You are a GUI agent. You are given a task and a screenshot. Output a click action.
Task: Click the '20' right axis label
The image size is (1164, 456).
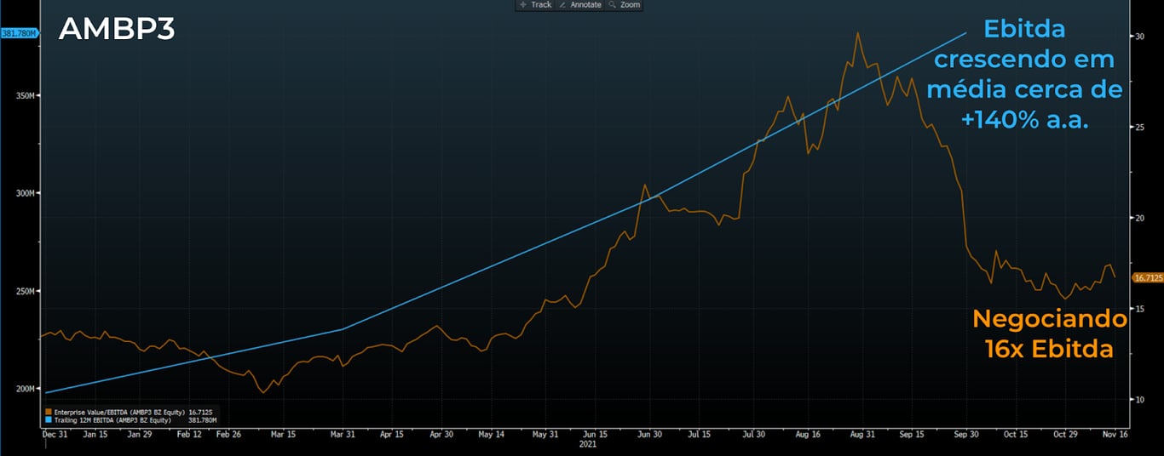pyautogui.click(x=1138, y=218)
